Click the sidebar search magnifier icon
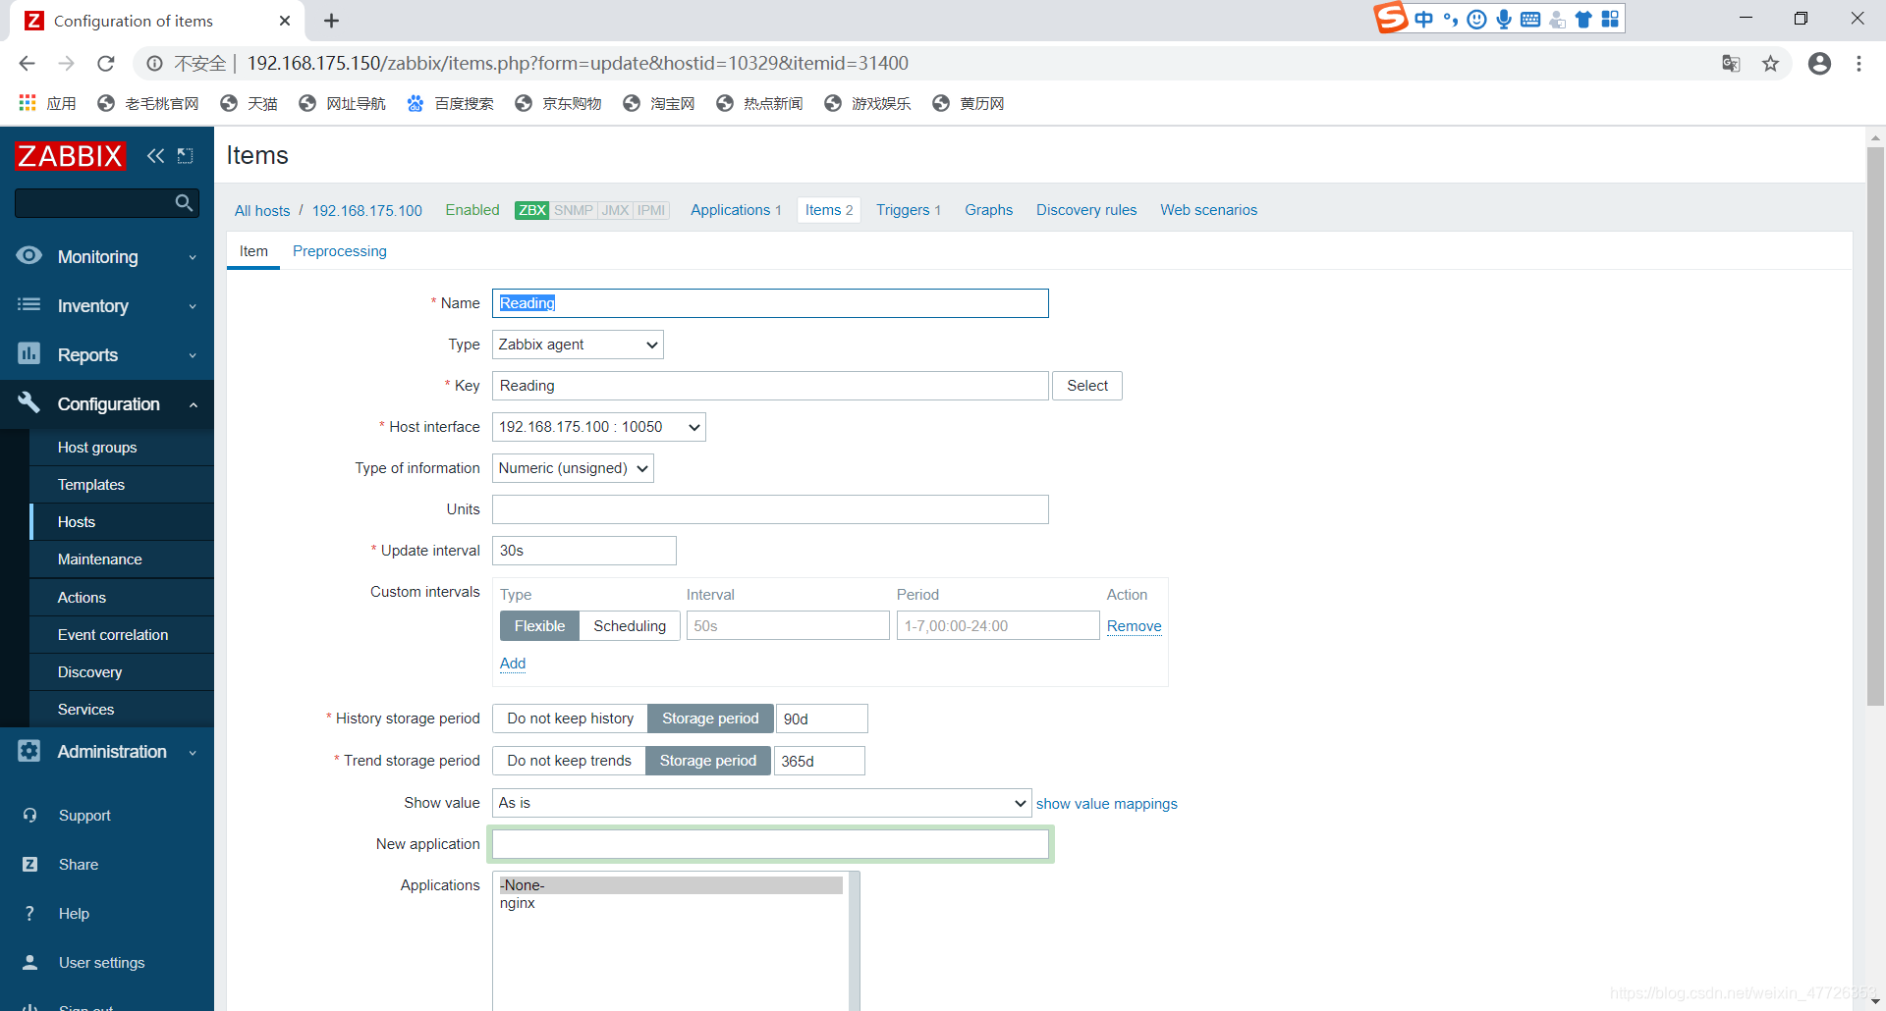 [x=184, y=202]
